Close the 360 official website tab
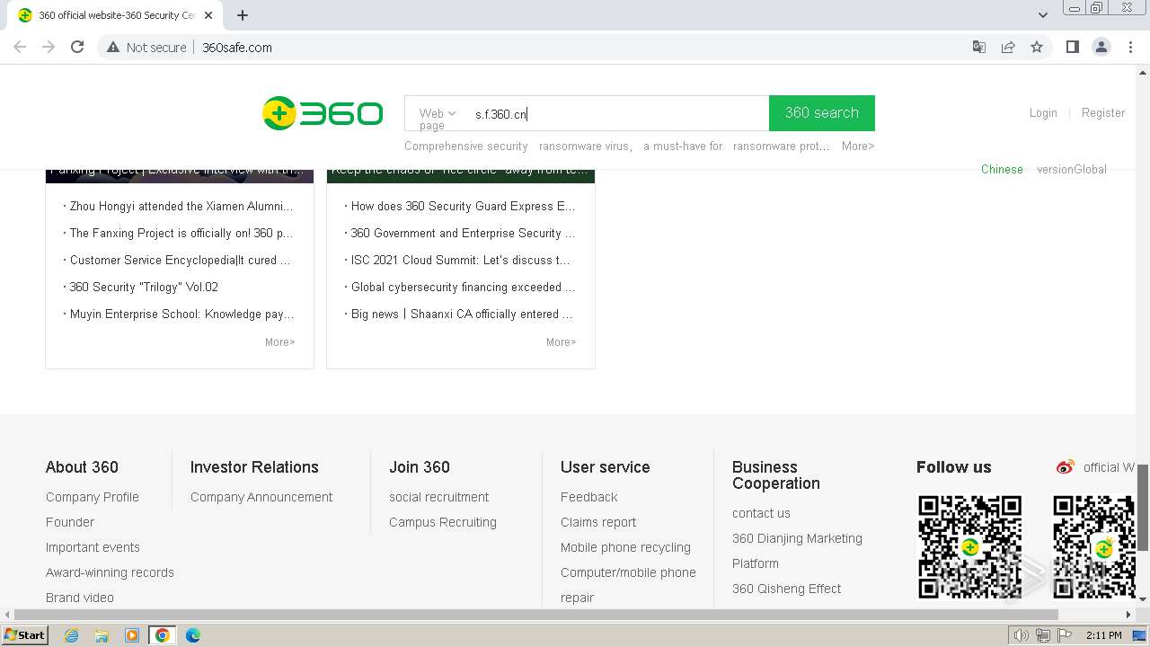The height and width of the screenshot is (647, 1150). [x=208, y=15]
